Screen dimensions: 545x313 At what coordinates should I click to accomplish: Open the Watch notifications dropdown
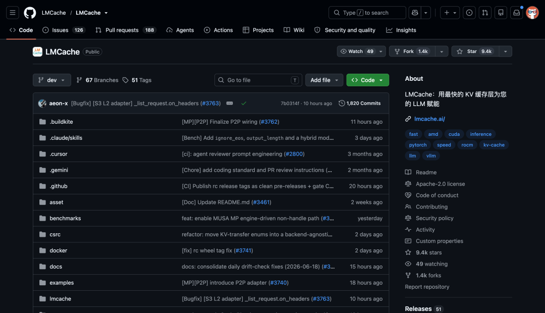tap(361, 51)
